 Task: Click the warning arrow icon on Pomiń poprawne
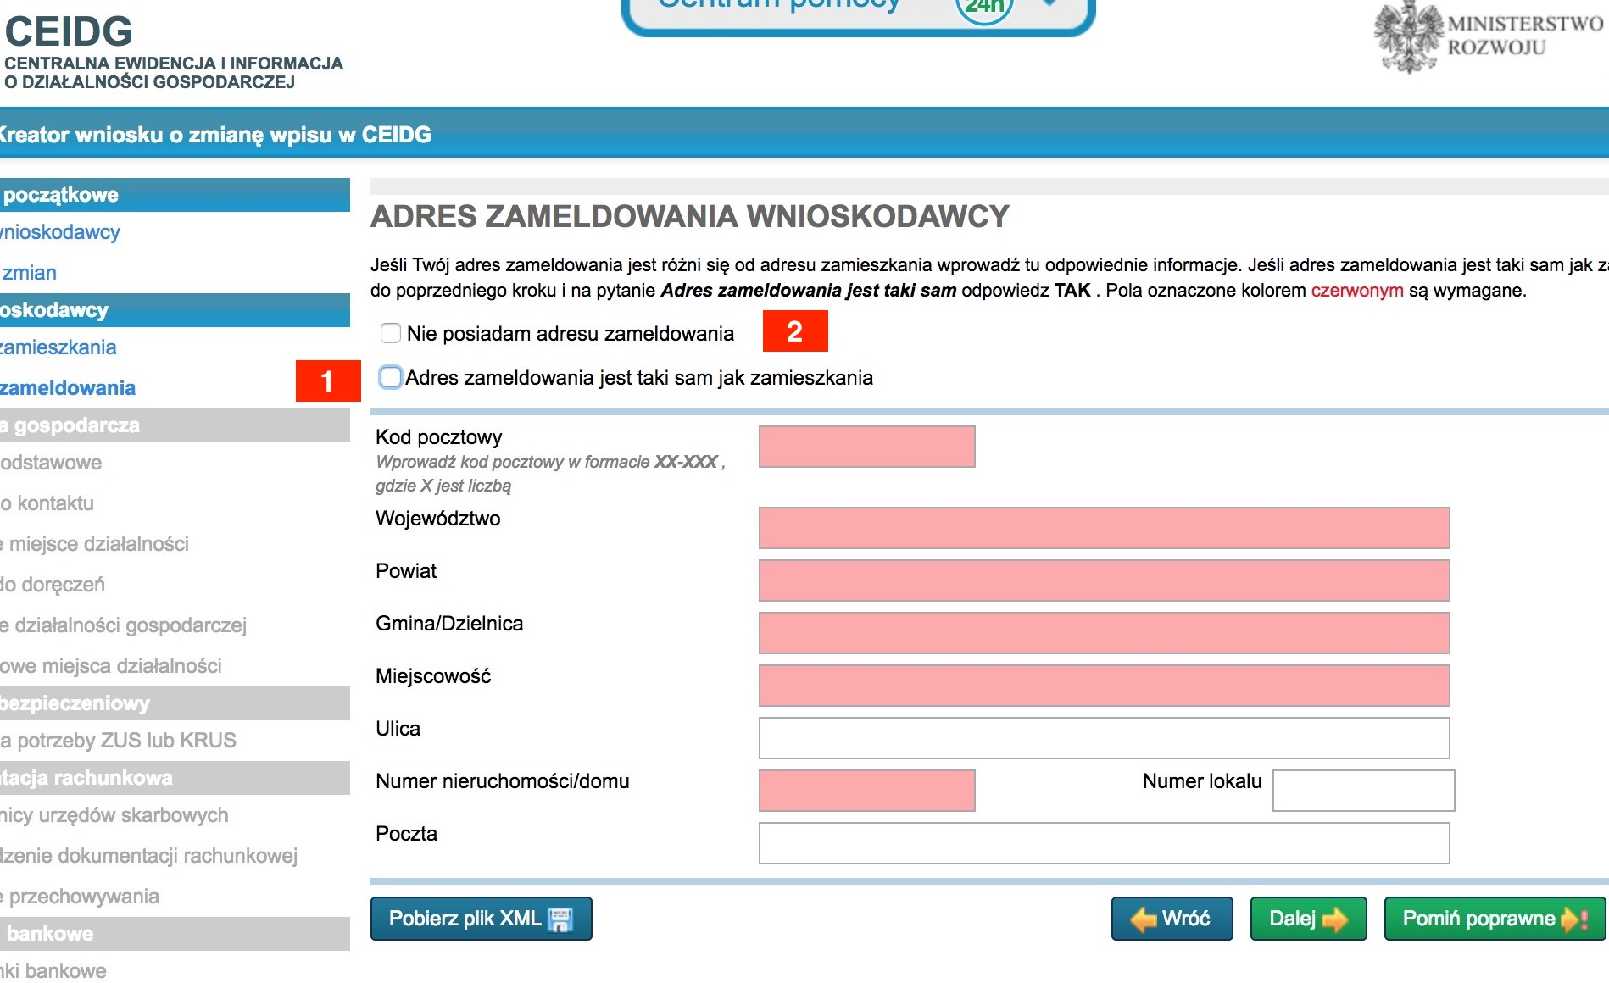(x=1573, y=919)
